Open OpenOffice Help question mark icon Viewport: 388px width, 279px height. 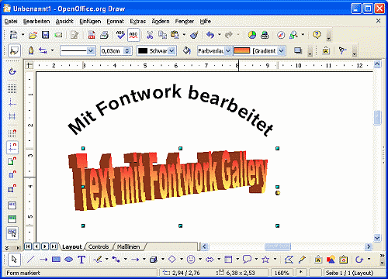point(317,35)
